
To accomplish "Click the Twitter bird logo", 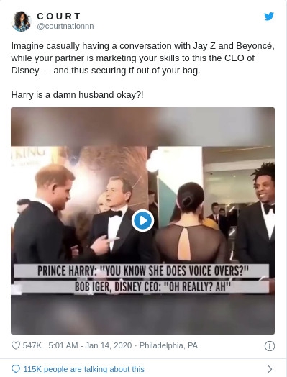I will click(x=269, y=17).
